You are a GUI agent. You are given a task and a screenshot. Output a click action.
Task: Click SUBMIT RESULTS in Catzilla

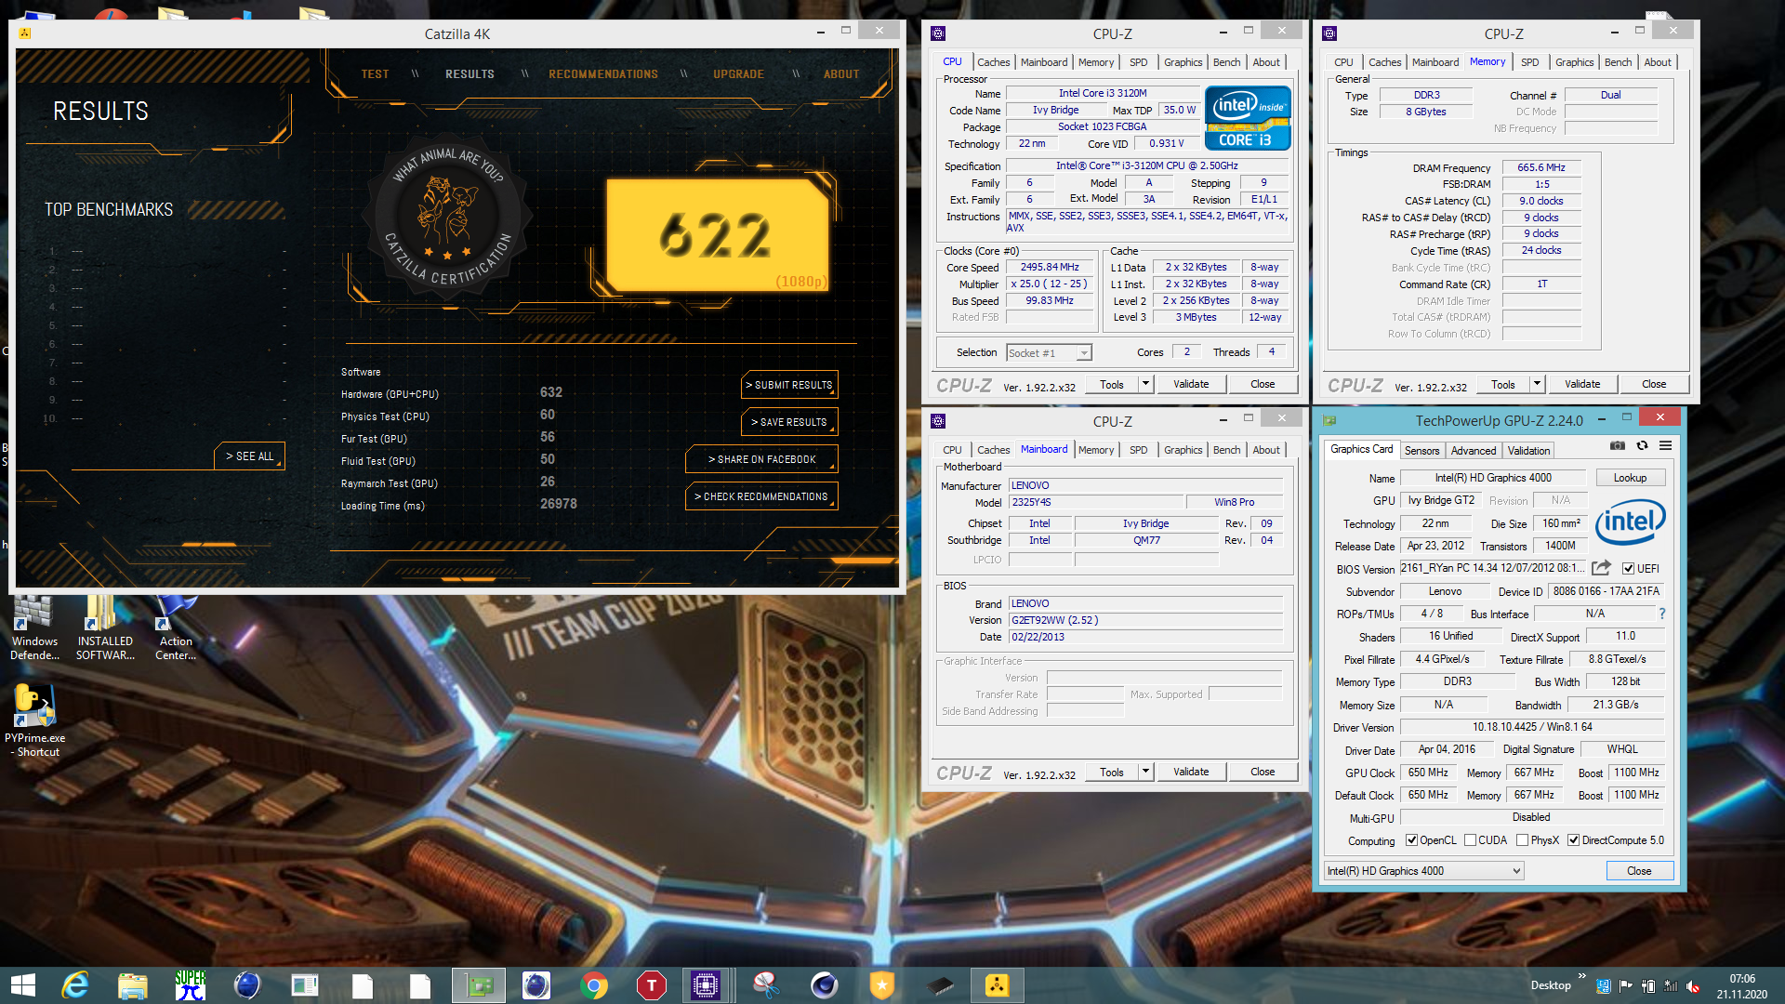[789, 385]
